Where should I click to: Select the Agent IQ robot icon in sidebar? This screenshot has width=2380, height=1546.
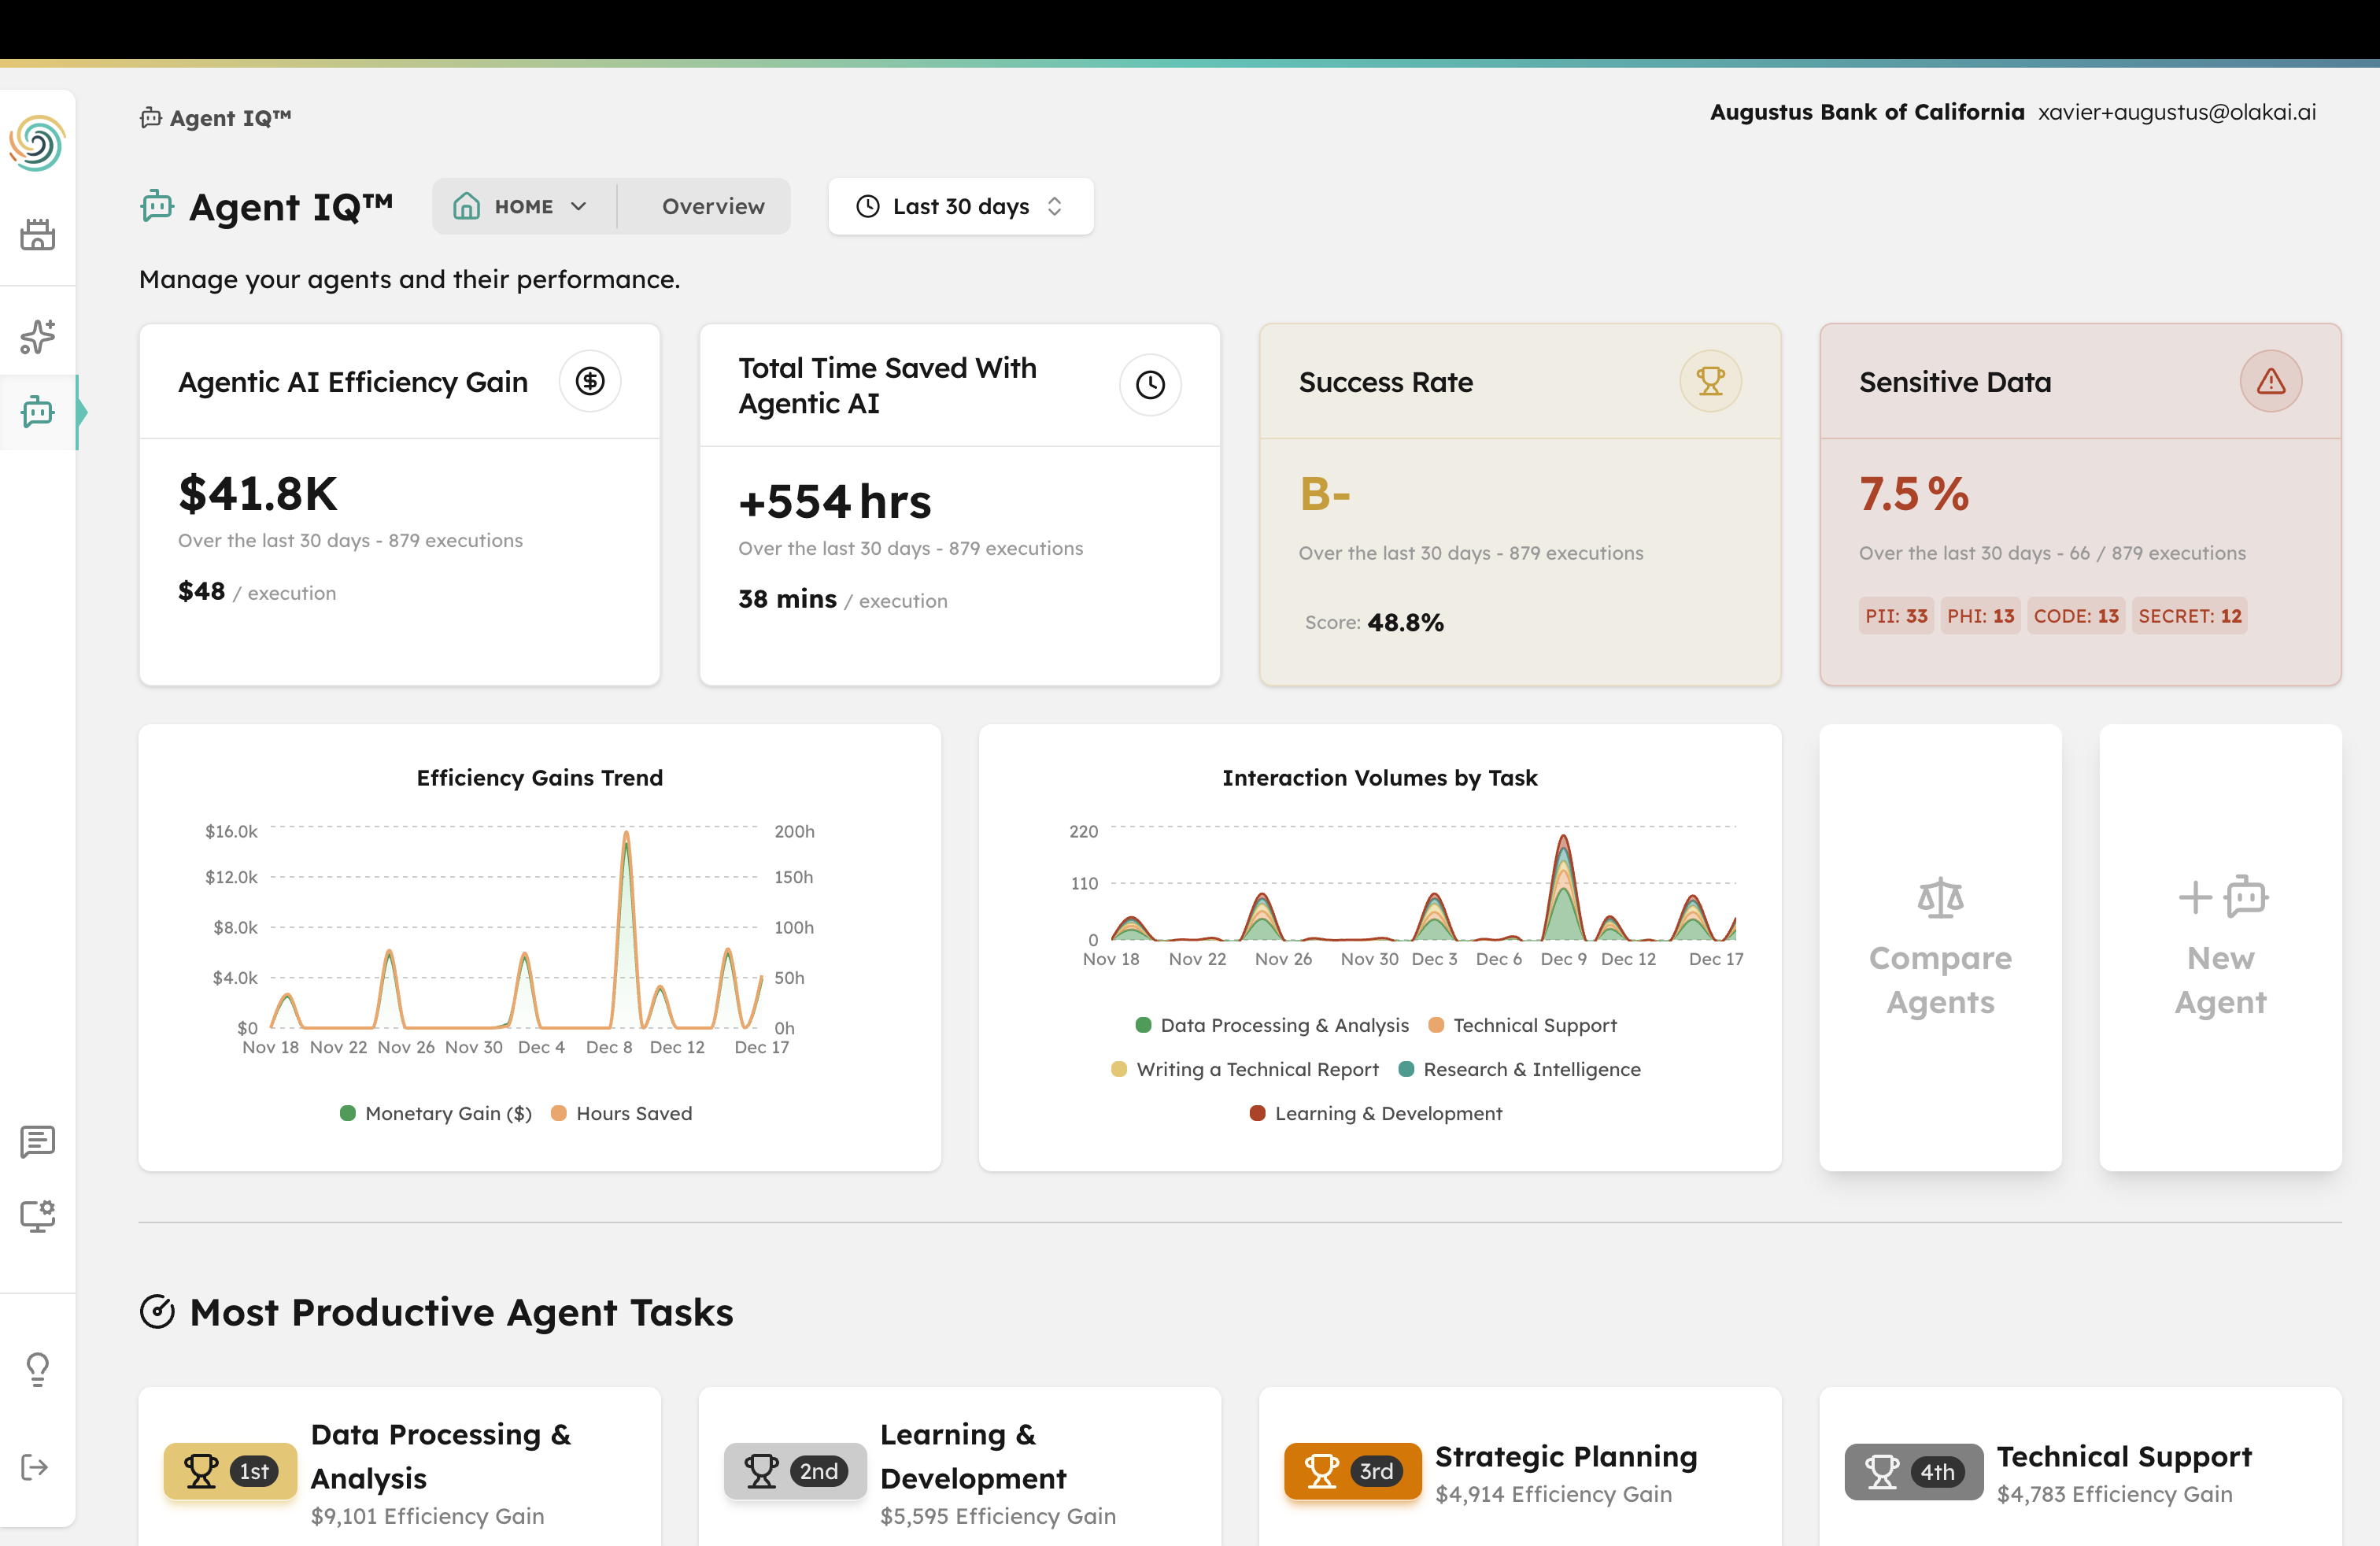pyautogui.click(x=37, y=412)
